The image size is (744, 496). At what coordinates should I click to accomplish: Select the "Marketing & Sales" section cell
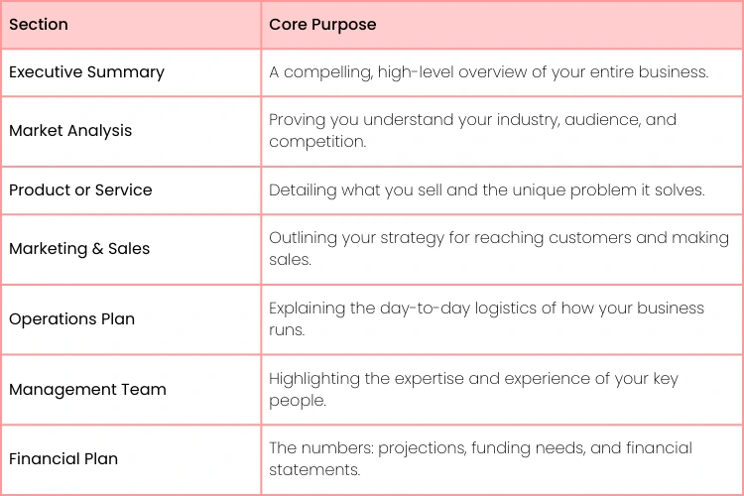79,249
